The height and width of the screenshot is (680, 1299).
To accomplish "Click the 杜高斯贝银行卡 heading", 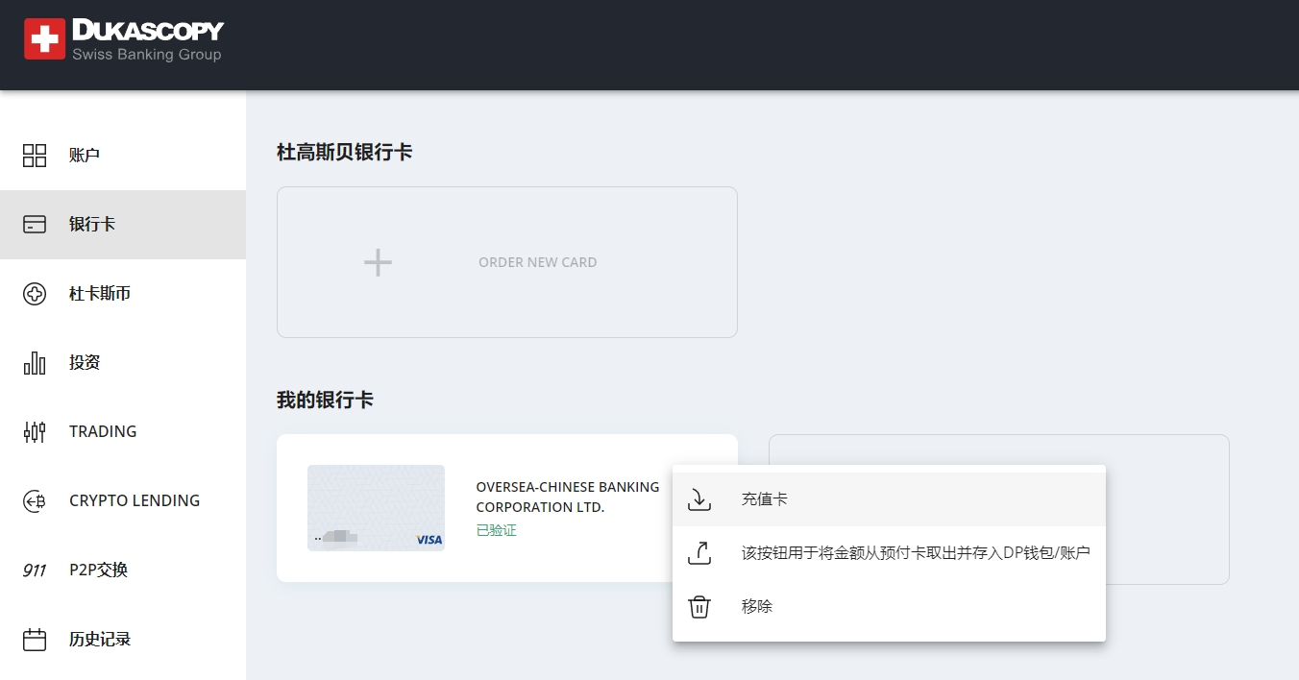I will point(345,152).
